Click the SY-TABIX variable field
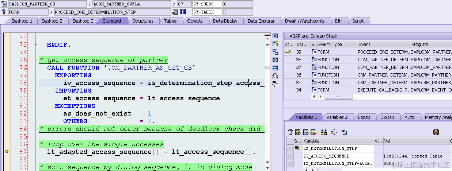452x171 pixels. pos(207,12)
